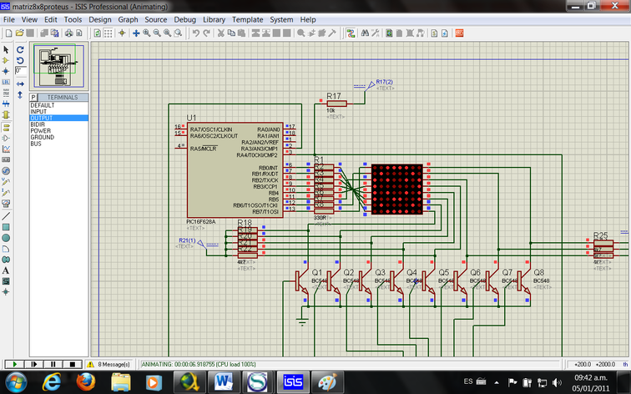Open the Template menu
Image resolution: width=631 pixels, height=394 pixels.
tap(248, 19)
